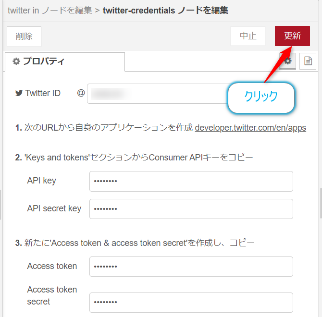Click the gear icon beside プロパティ
Viewport: 322px width, 317px height.
coord(16,61)
